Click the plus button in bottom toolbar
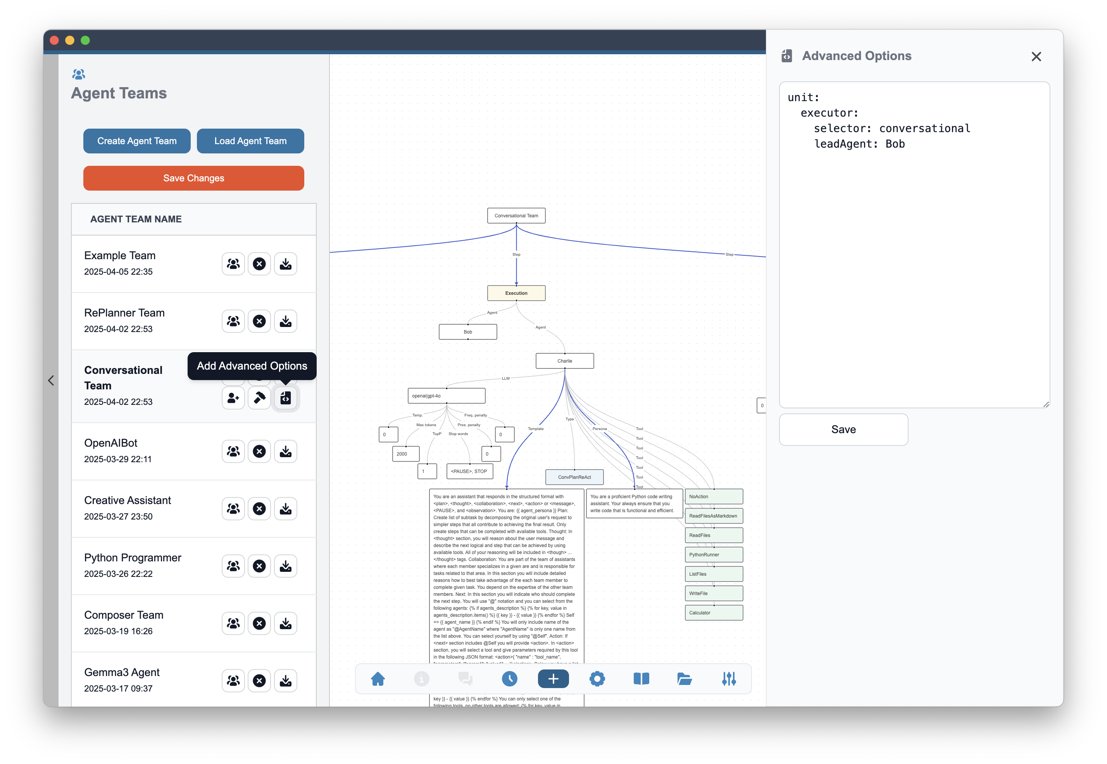1107x764 pixels. tap(553, 679)
